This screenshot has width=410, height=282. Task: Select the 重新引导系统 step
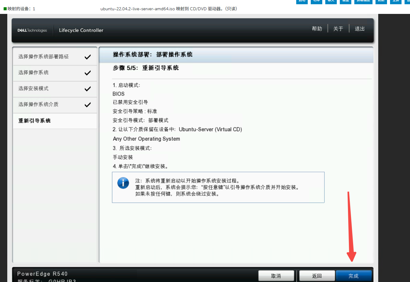pyautogui.click(x=34, y=121)
